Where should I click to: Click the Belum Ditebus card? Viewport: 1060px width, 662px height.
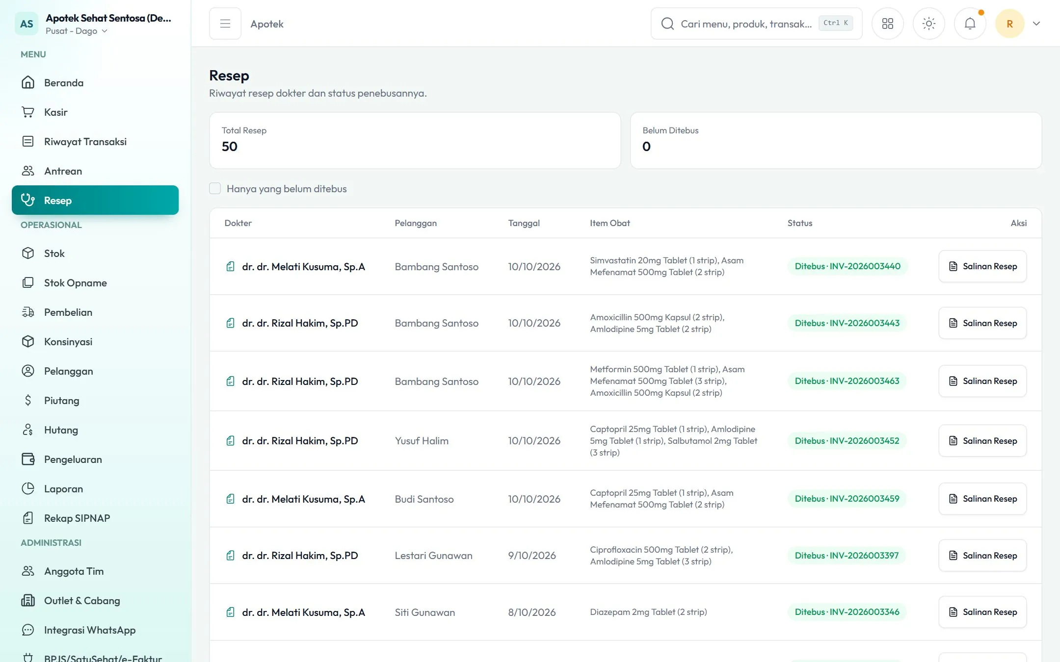click(x=836, y=141)
